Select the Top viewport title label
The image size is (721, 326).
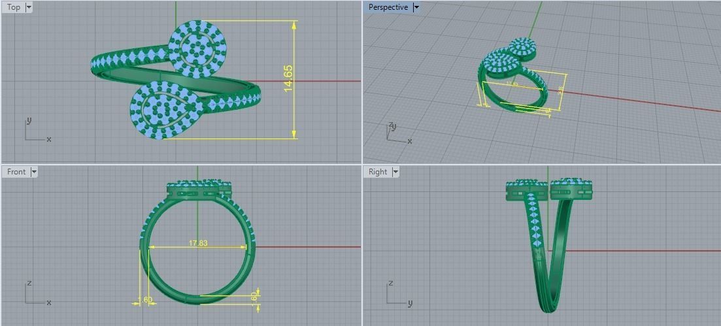tap(13, 7)
